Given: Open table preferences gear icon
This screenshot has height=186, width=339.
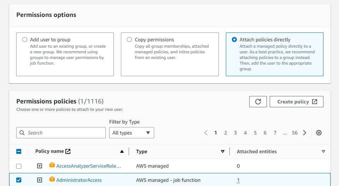Looking at the screenshot, I should pyautogui.click(x=319, y=133).
